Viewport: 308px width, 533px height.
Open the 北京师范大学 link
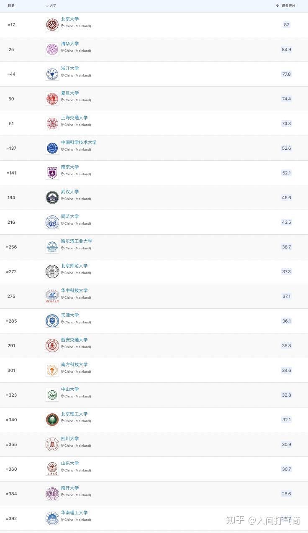(x=74, y=266)
